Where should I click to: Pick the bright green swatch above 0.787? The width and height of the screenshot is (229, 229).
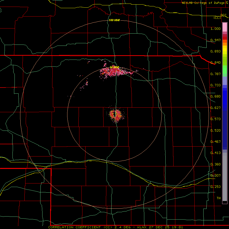225,69
